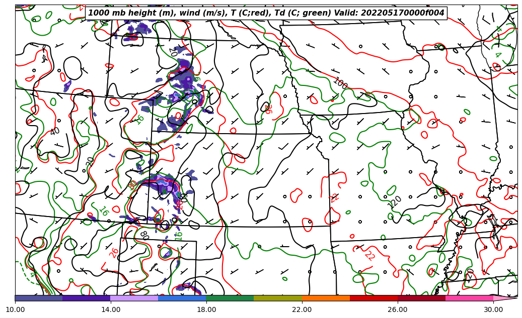The width and height of the screenshot is (522, 318).
Task: Select the slate-blue 10–12 colorbar segment
Action: point(39,298)
